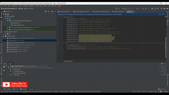
Task: Open Build panel settings gear
Action: (162, 64)
